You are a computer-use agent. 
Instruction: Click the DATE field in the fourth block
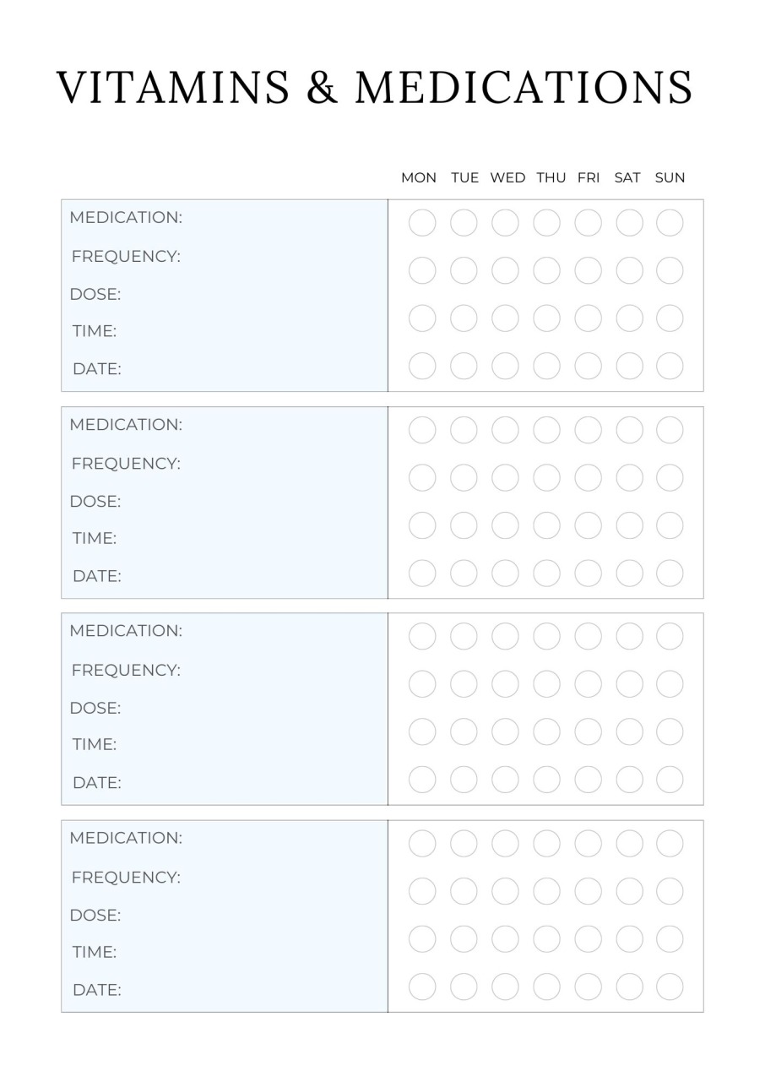coord(225,990)
